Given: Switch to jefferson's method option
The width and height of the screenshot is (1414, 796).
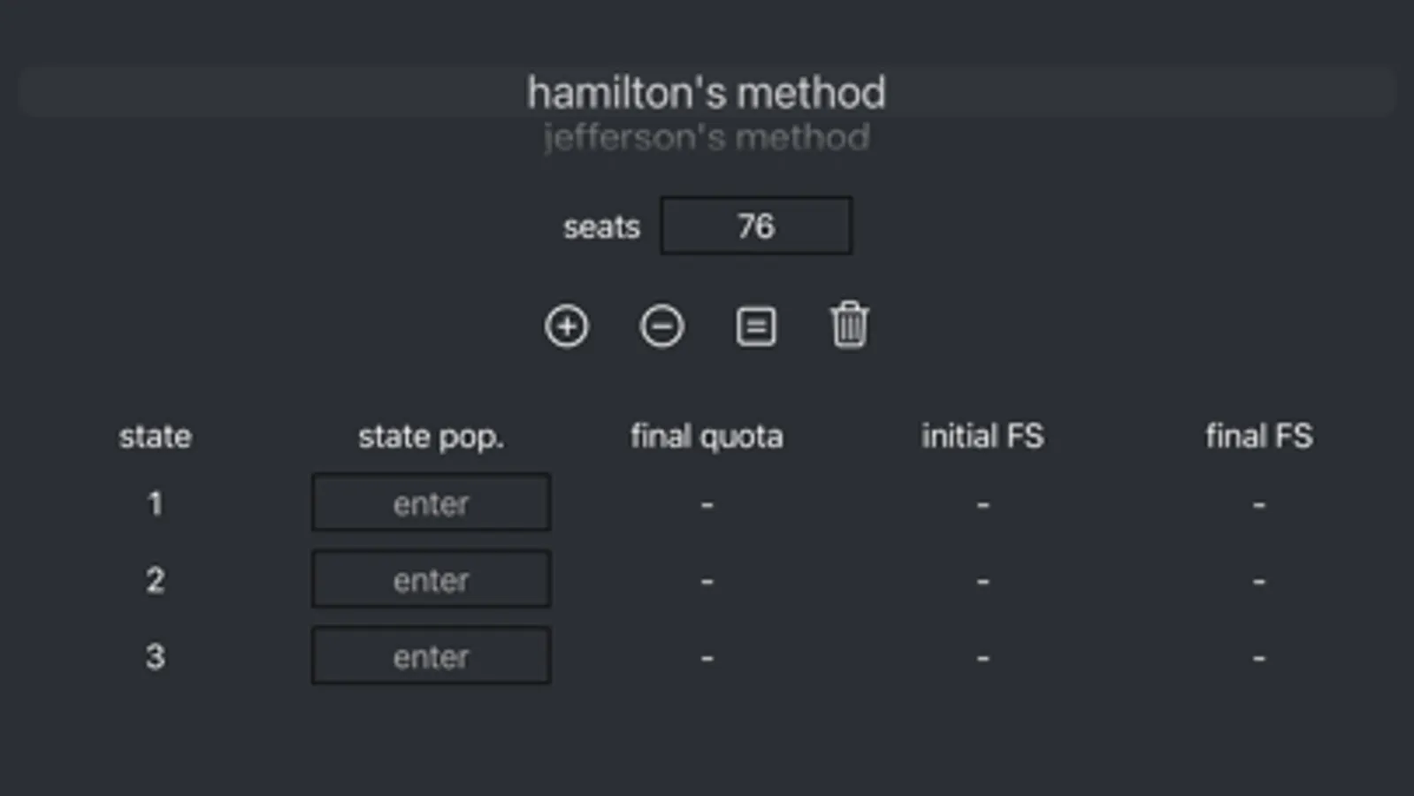Looking at the screenshot, I should click(x=706, y=138).
